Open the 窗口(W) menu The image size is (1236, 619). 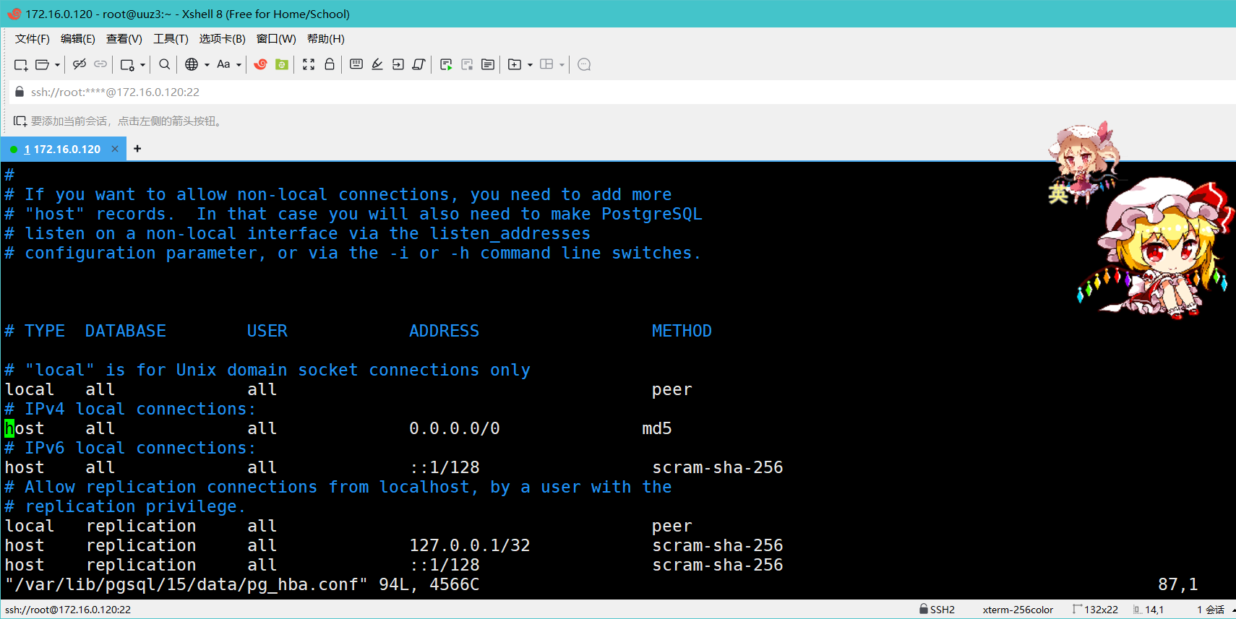[x=276, y=39]
